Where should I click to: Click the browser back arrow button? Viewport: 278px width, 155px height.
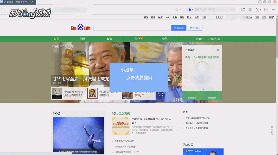(5, 9)
